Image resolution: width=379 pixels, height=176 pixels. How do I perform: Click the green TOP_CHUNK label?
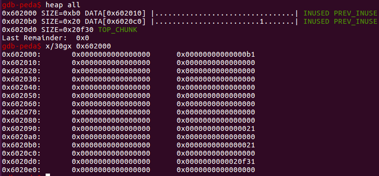coord(118,30)
